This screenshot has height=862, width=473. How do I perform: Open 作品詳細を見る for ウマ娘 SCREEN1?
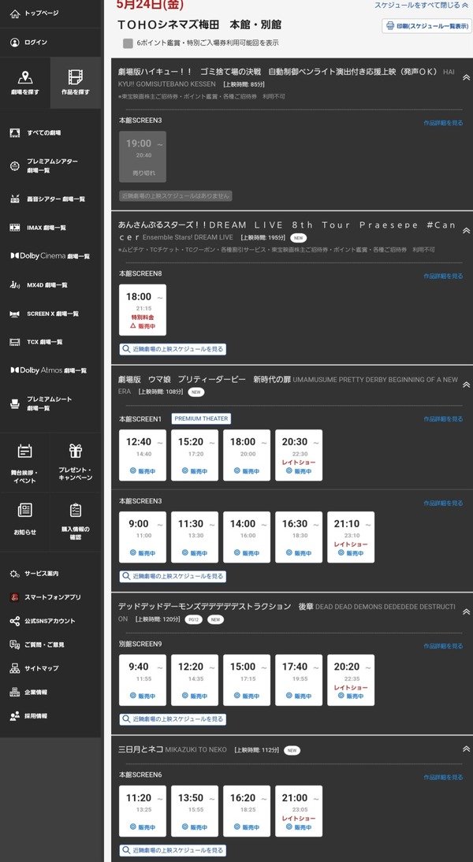pos(443,419)
